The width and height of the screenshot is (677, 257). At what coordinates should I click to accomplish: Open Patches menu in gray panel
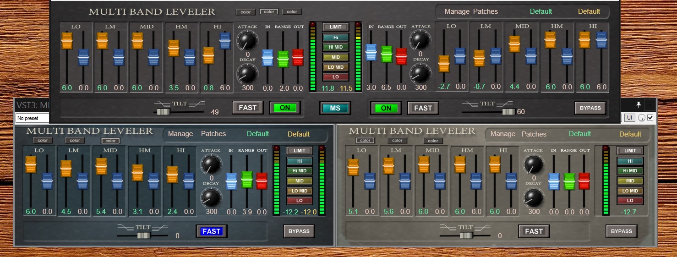(534, 134)
